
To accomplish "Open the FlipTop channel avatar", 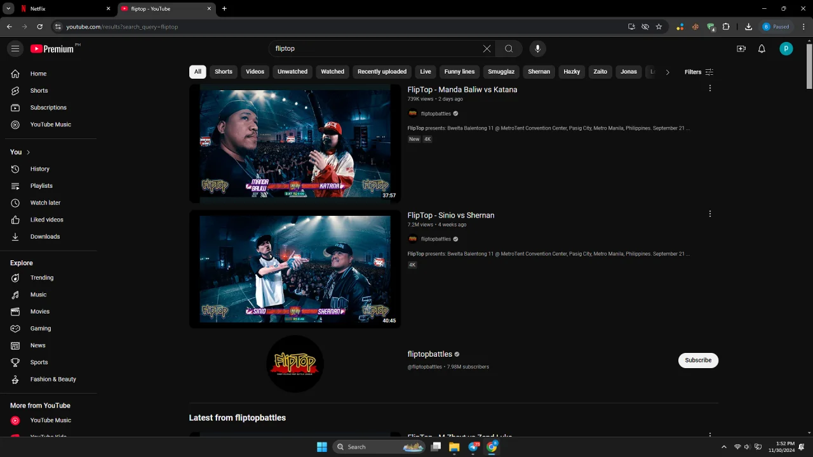I will tap(295, 364).
